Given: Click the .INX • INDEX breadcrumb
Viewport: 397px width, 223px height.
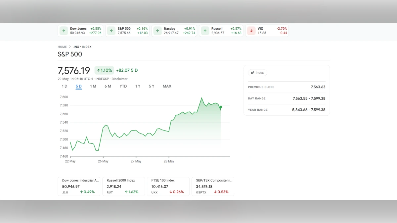Looking at the screenshot, I should [x=82, y=47].
